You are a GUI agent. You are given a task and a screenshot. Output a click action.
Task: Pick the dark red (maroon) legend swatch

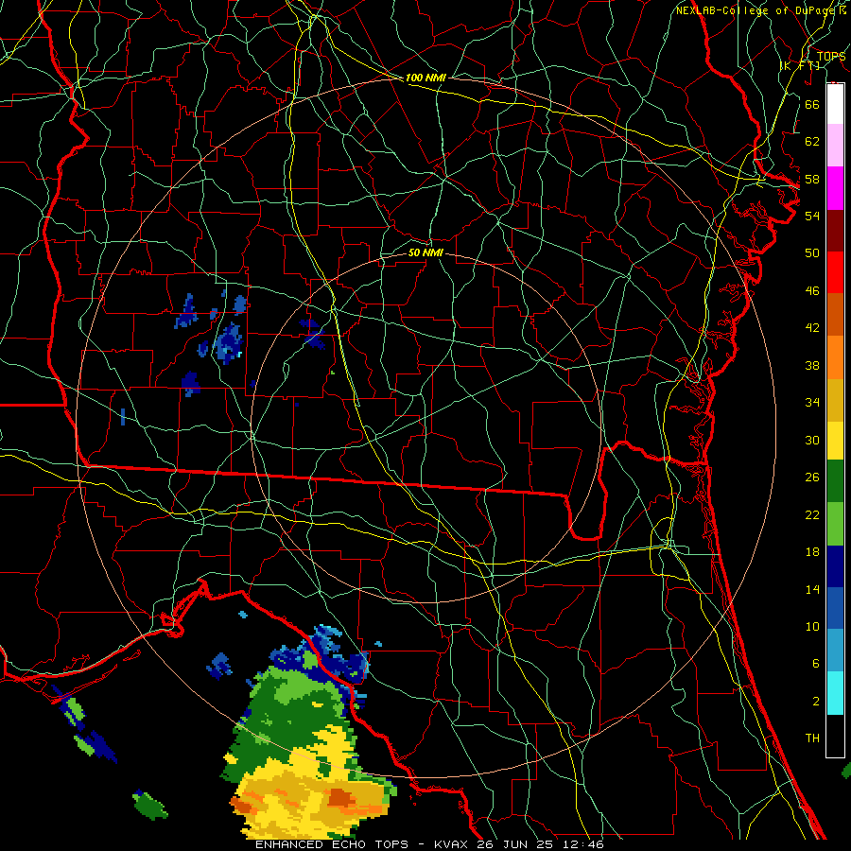pyautogui.click(x=835, y=231)
